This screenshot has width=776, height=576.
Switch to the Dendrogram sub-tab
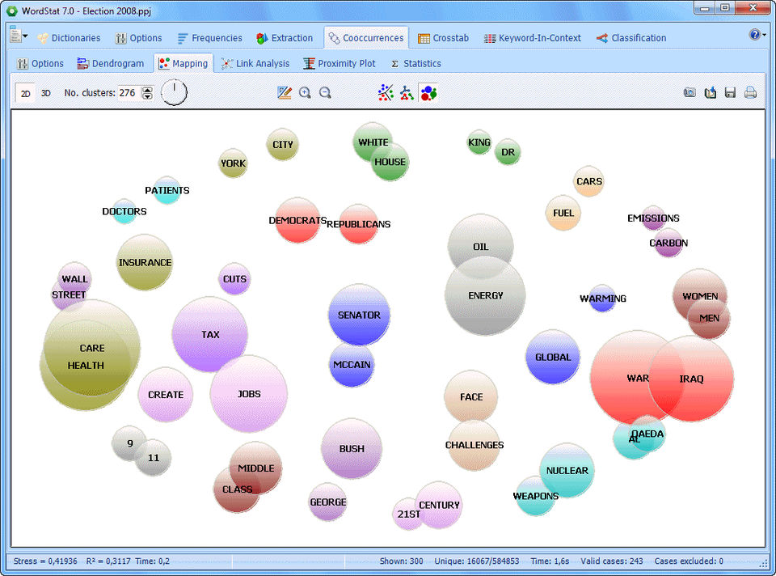[x=111, y=63]
